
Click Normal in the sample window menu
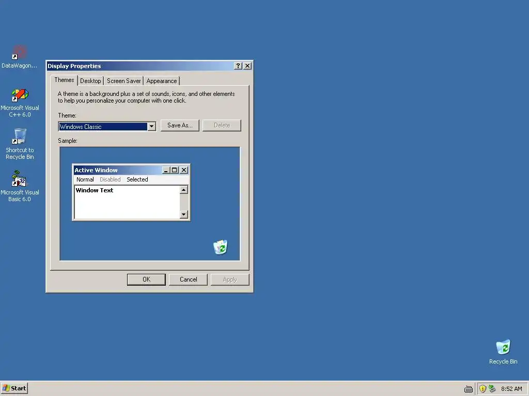point(85,179)
